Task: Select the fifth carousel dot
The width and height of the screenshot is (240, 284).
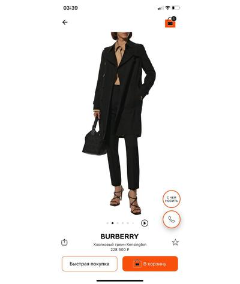Action: tap(128, 223)
